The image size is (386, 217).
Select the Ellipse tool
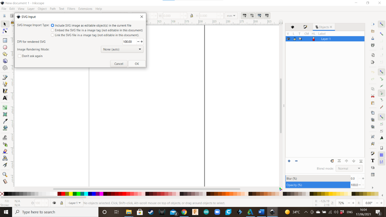pyautogui.click(x=5, y=47)
